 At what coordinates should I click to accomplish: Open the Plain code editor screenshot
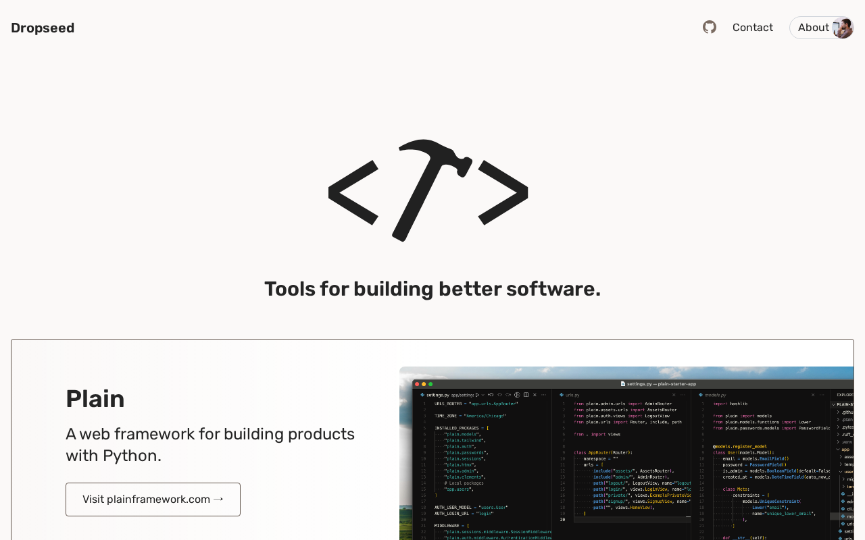click(626, 454)
